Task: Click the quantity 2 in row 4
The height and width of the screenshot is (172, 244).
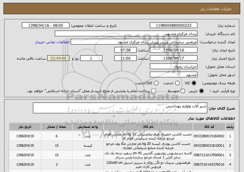Action: pos(57,164)
